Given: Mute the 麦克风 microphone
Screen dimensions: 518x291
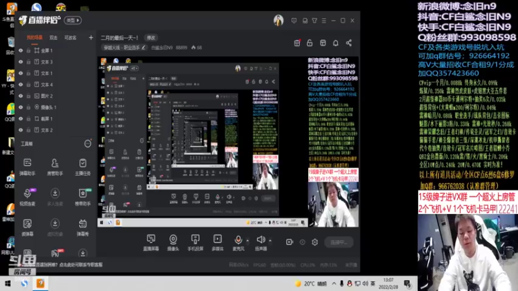Looking at the screenshot, I should pyautogui.click(x=238, y=242).
